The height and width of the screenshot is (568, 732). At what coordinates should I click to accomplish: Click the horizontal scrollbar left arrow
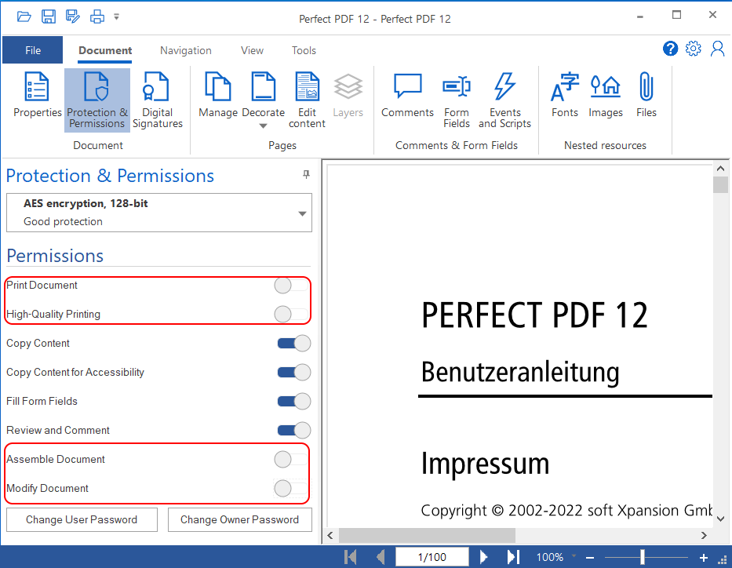pyautogui.click(x=330, y=535)
